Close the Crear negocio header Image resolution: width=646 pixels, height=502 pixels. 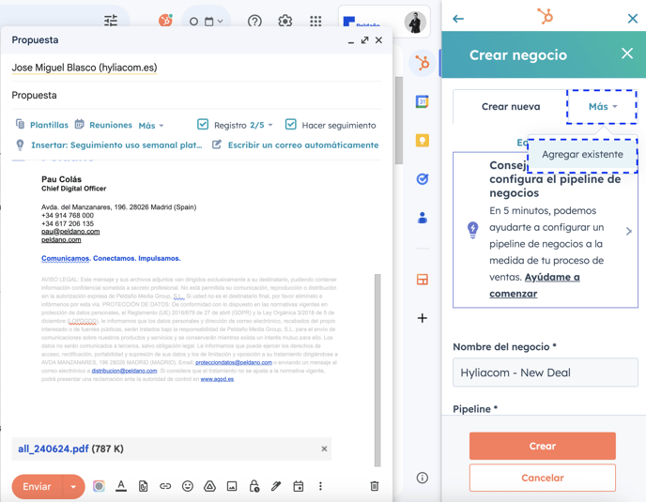[x=627, y=53]
